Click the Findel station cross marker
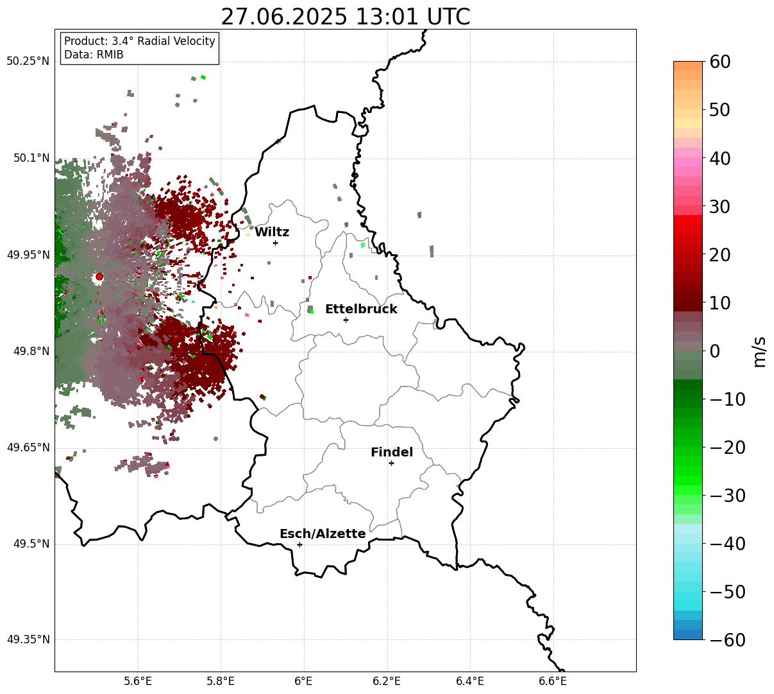The image size is (774, 694). 391,463
